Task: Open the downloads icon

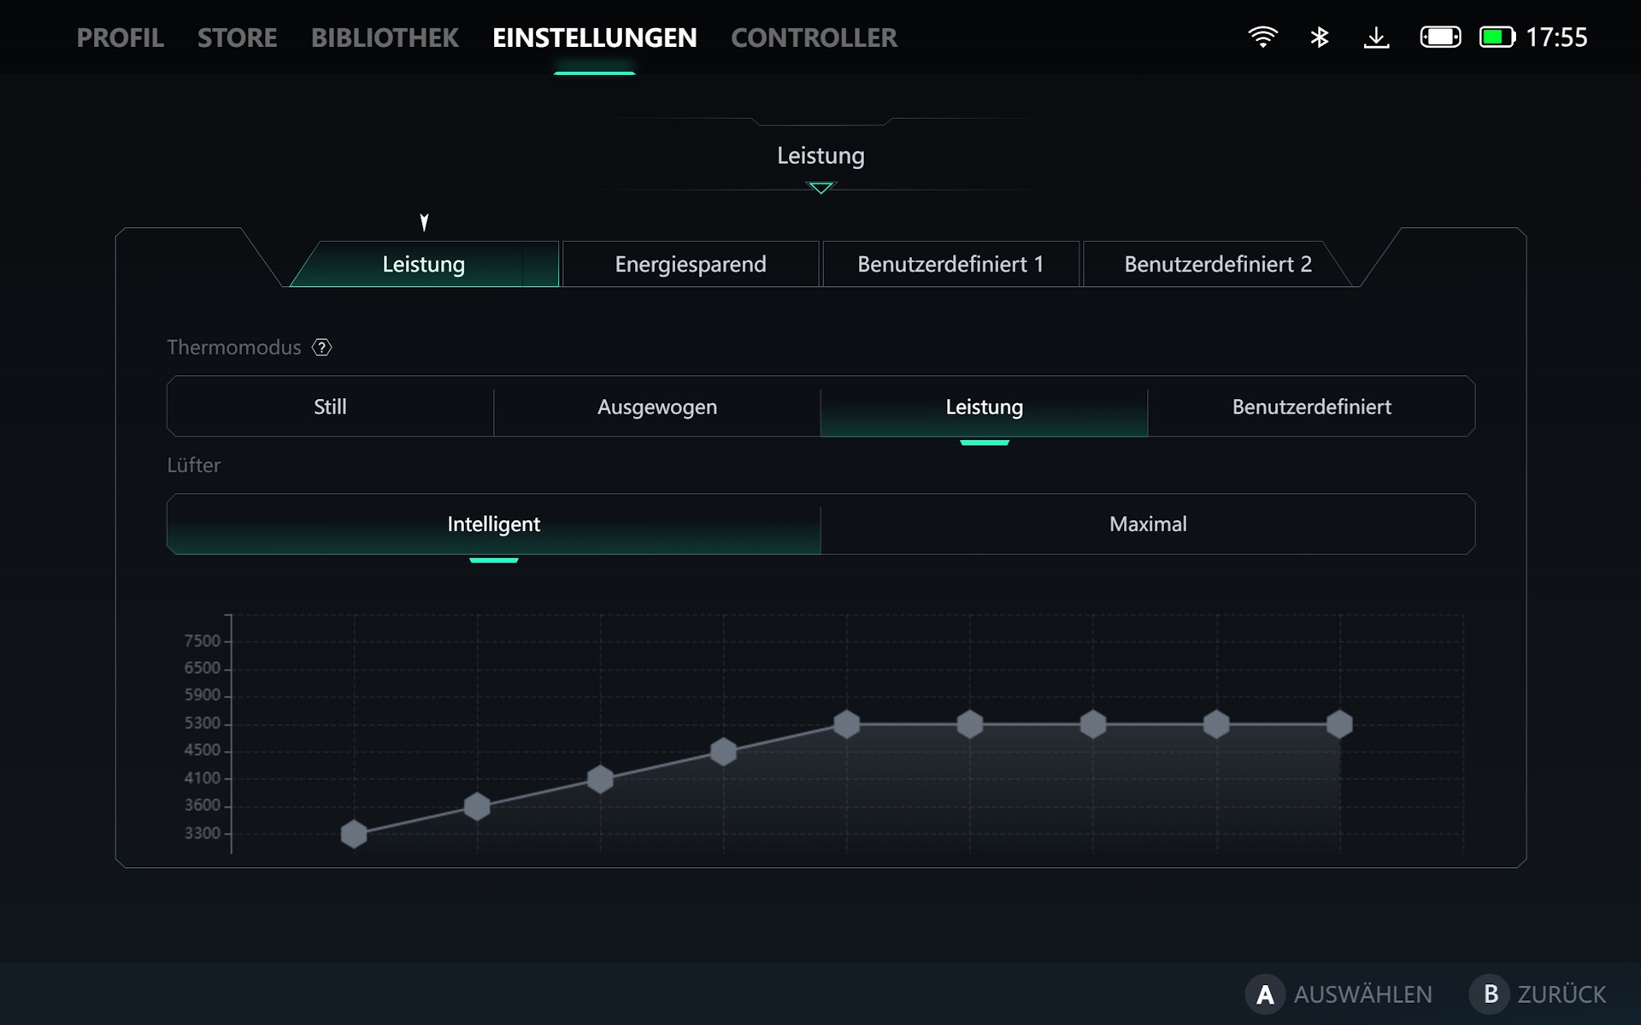Action: [x=1376, y=38]
